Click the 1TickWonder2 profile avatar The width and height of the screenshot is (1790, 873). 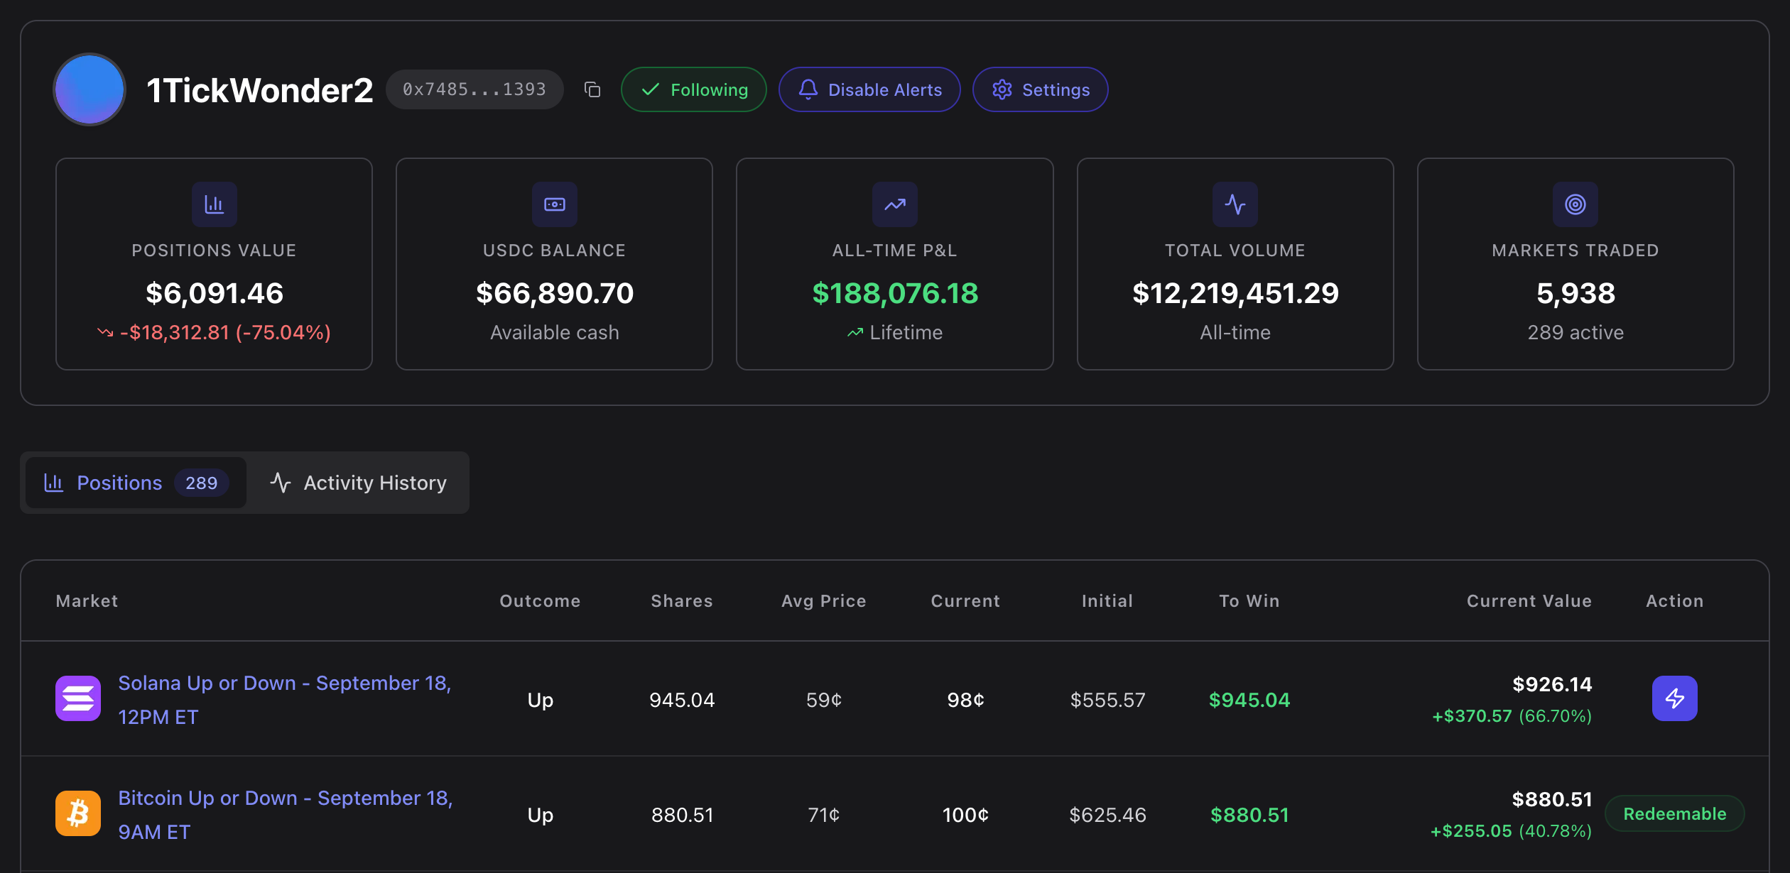[x=89, y=89]
